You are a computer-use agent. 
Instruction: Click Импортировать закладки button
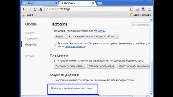(x=133, y=66)
